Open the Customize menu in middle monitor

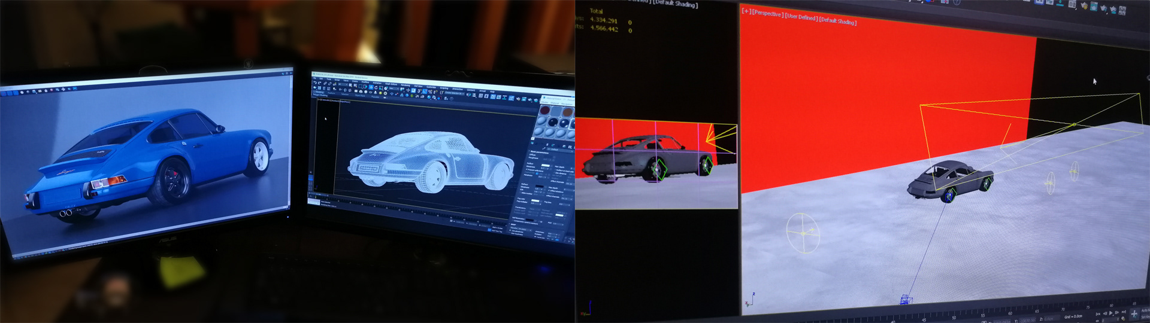click(x=431, y=87)
